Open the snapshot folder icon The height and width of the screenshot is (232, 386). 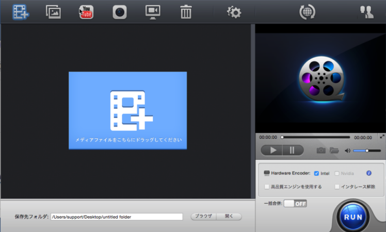(334, 150)
